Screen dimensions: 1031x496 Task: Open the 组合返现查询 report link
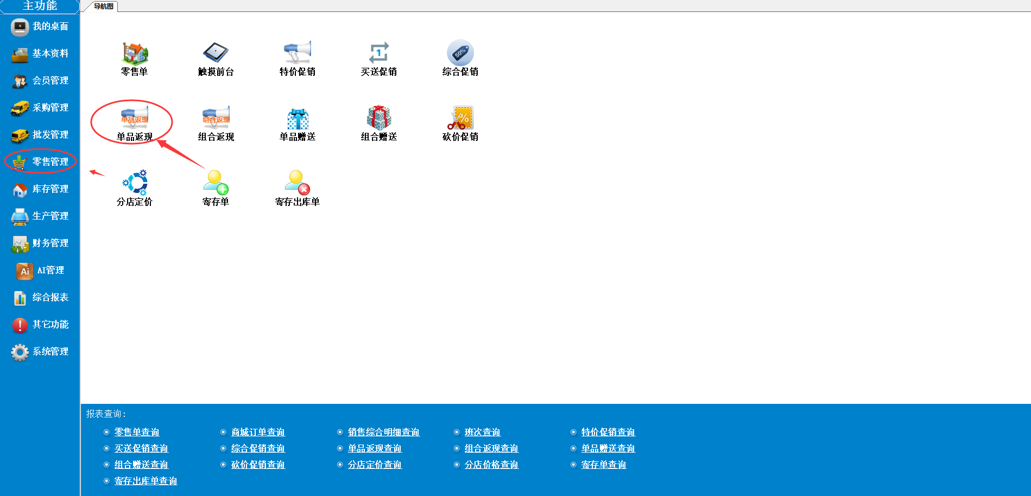click(x=491, y=448)
